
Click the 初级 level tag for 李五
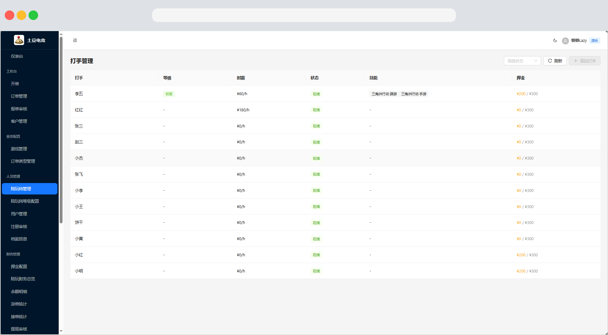[169, 94]
